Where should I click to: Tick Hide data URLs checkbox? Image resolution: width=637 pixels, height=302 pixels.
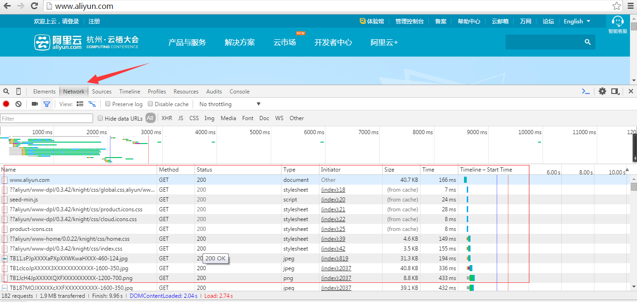[100, 118]
